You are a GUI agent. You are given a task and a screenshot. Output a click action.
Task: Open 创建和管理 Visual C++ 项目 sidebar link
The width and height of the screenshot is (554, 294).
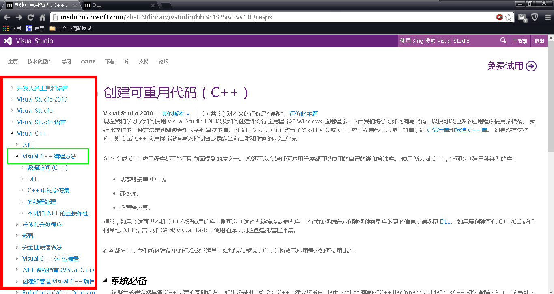[x=58, y=281]
